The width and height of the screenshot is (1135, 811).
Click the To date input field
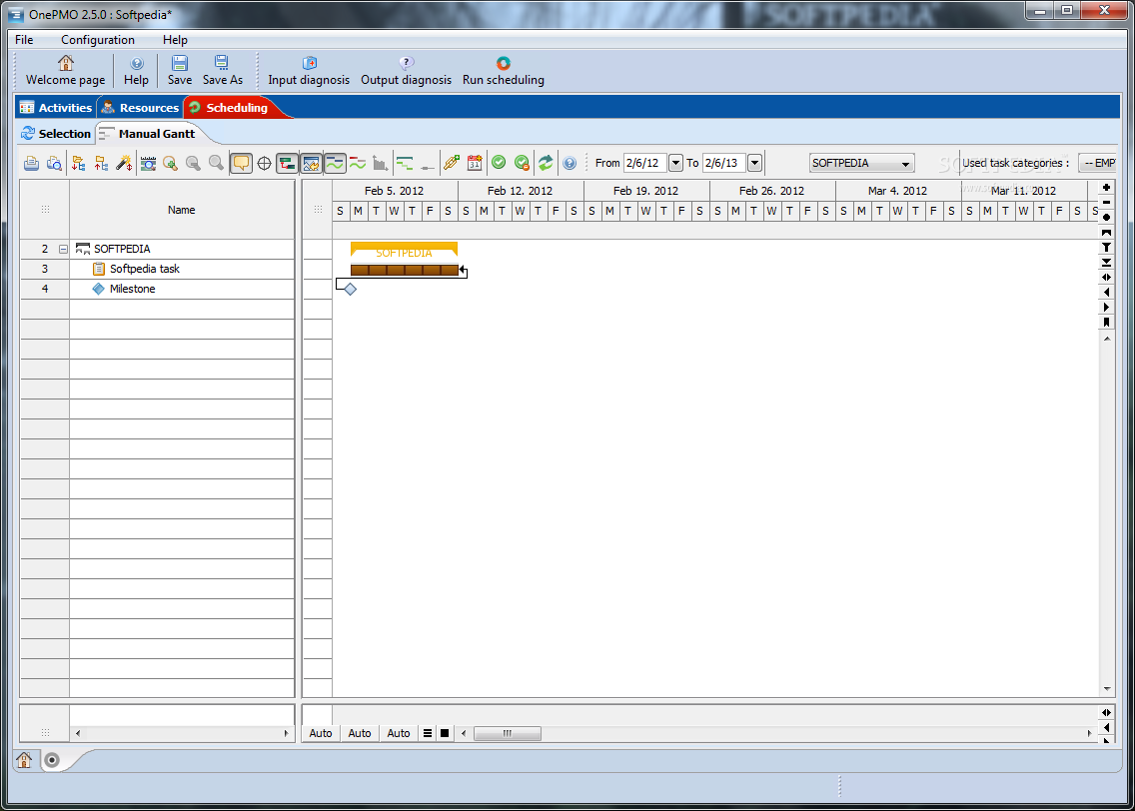coord(723,163)
